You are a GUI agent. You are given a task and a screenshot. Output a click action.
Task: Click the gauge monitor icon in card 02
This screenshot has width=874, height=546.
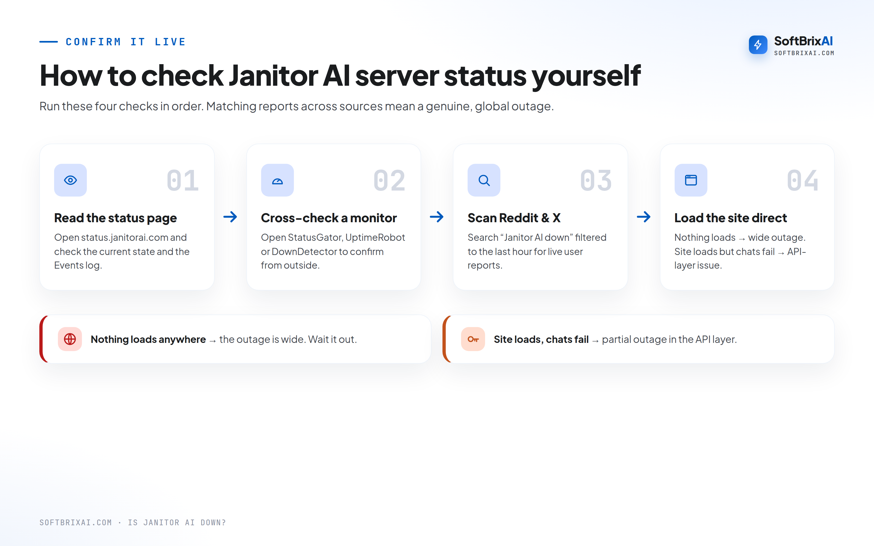[277, 180]
